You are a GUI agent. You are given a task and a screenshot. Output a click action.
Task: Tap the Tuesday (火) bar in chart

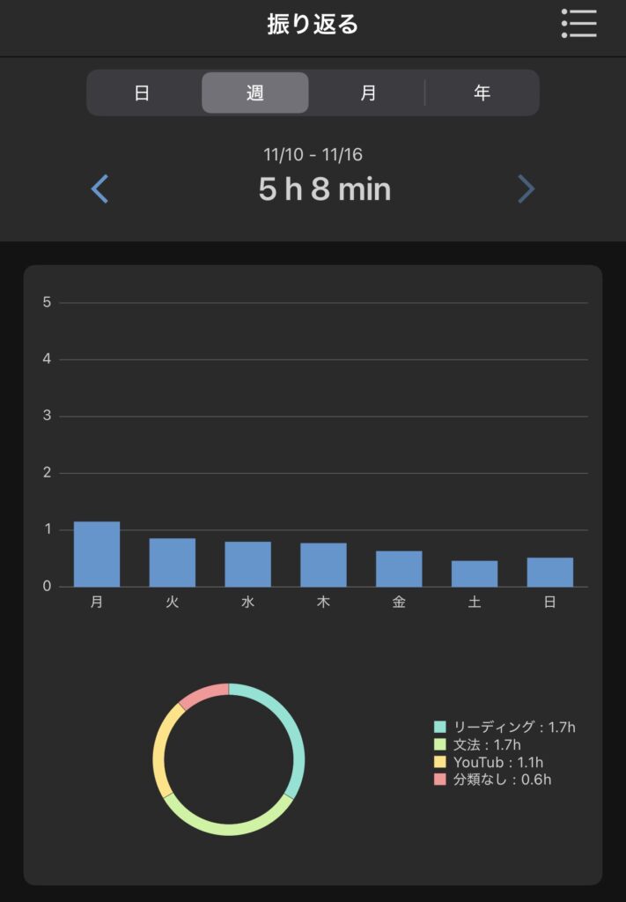[x=173, y=562]
